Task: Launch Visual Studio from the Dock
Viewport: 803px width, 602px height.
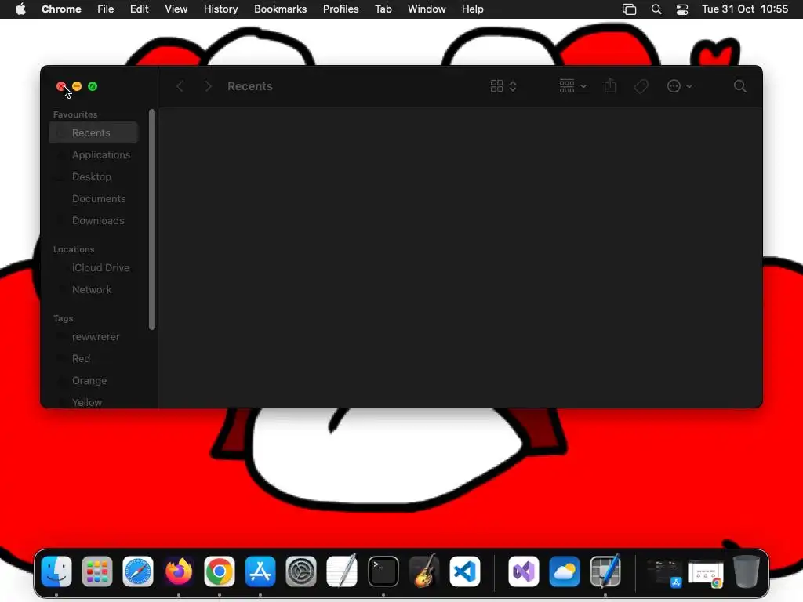Action: point(523,571)
